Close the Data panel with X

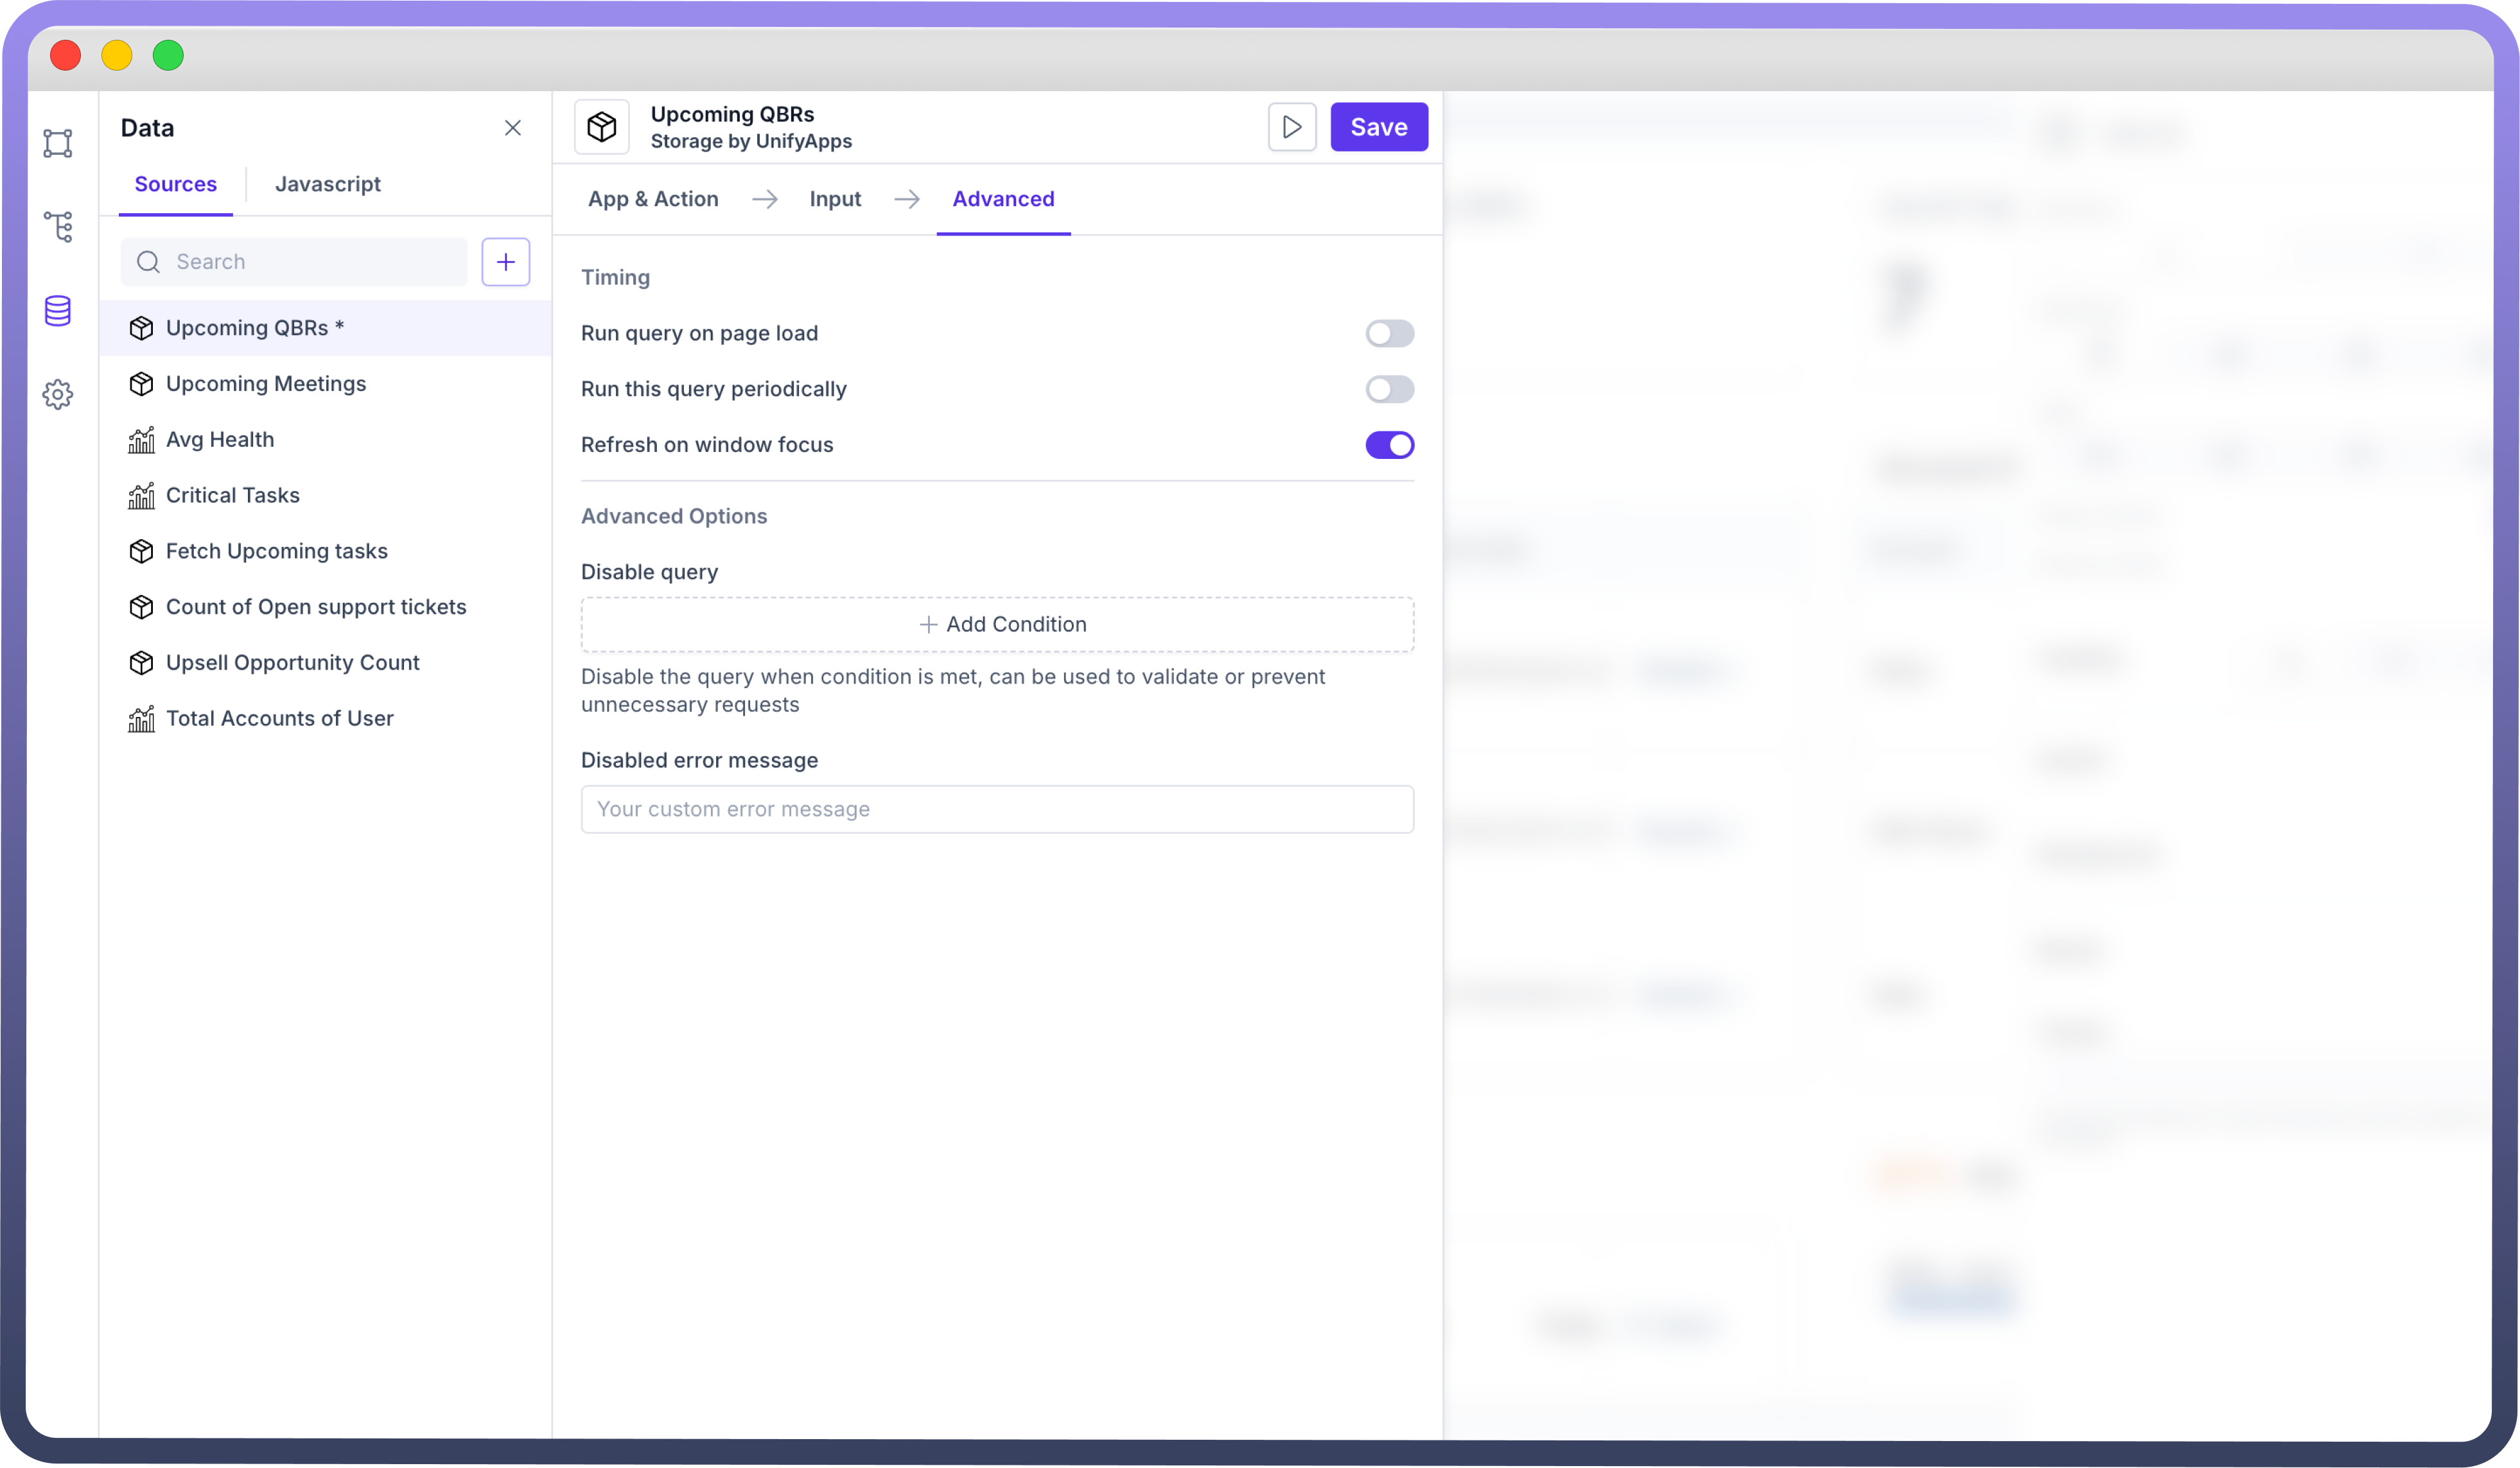[513, 128]
